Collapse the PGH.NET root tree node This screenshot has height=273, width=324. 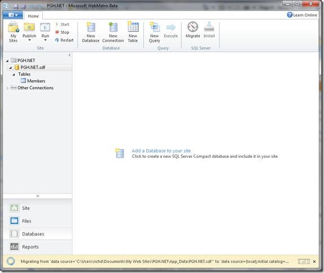(7, 61)
